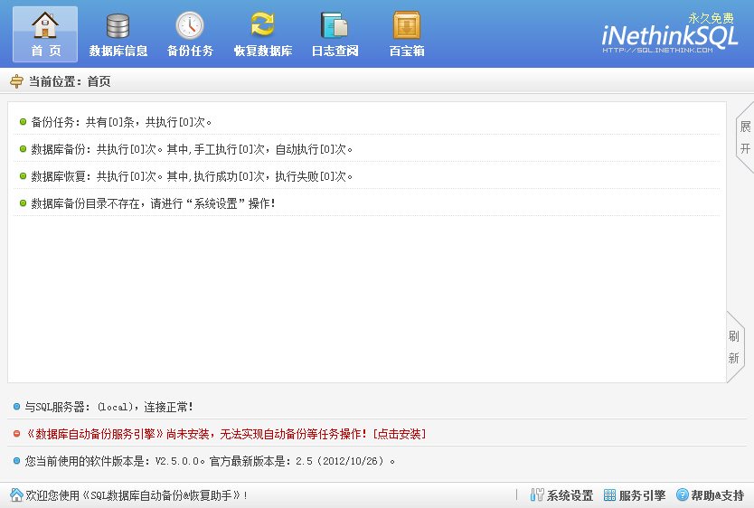Open 数据库信息 database info icon
The image size is (754, 508).
tap(118, 26)
